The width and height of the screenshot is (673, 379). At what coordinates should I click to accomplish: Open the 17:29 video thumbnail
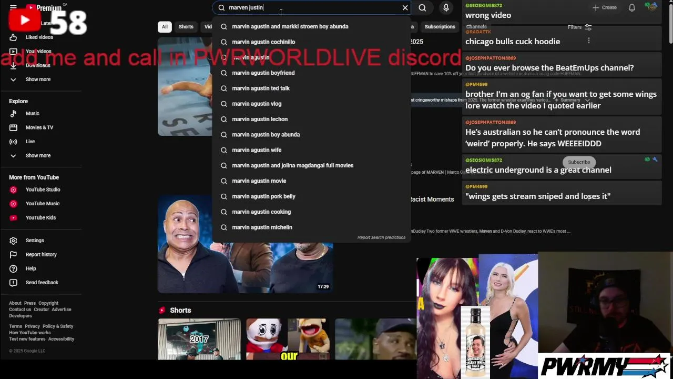(x=245, y=244)
